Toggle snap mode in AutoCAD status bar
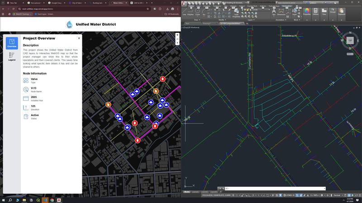362x203 pixels. [x=237, y=195]
